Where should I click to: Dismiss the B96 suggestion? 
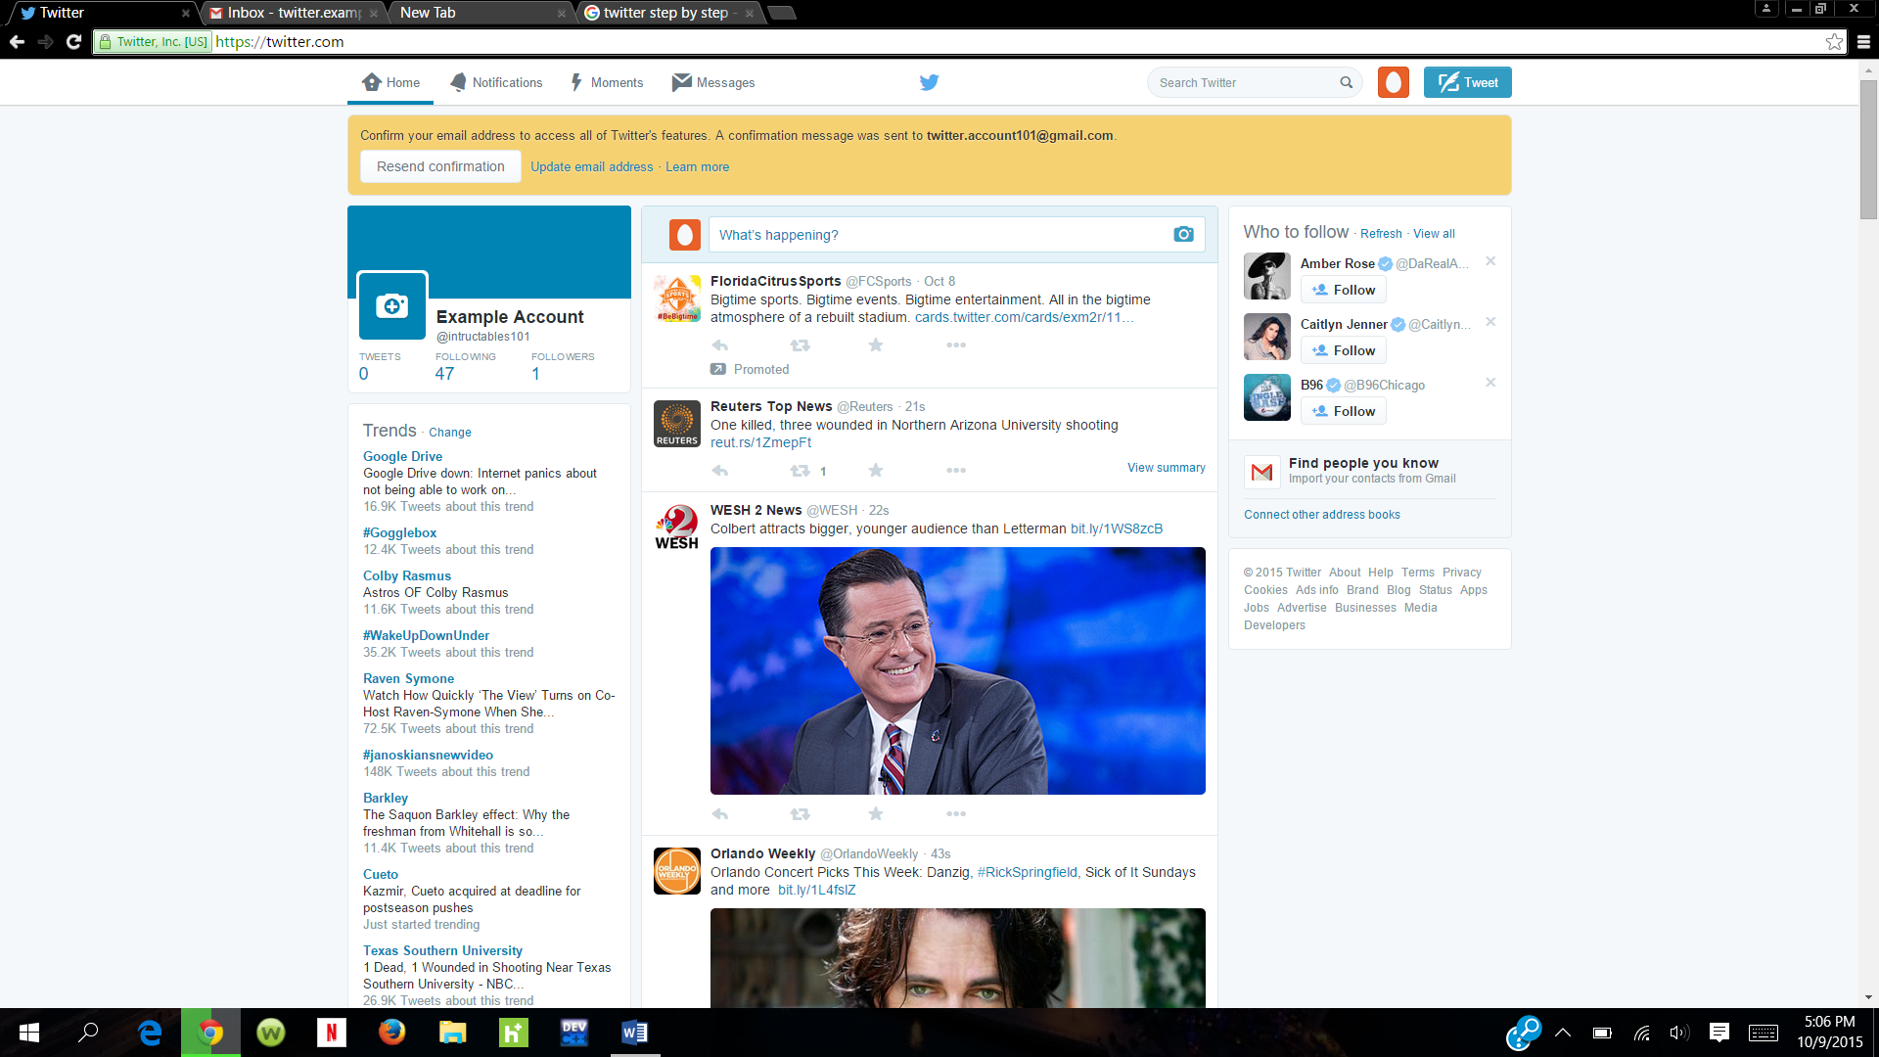1490,383
